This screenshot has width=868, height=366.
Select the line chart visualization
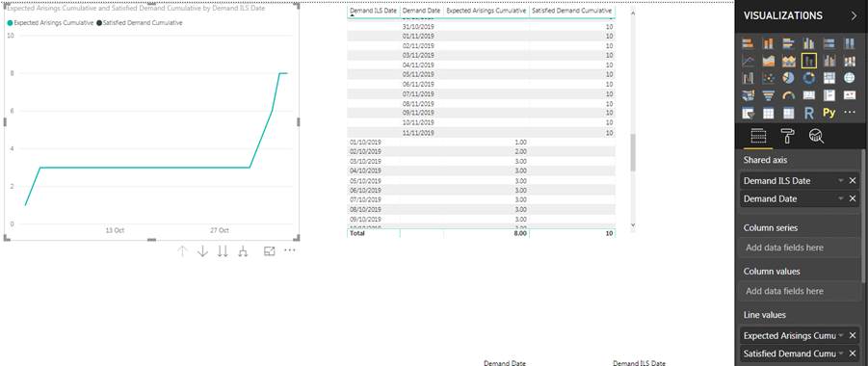[x=748, y=61]
